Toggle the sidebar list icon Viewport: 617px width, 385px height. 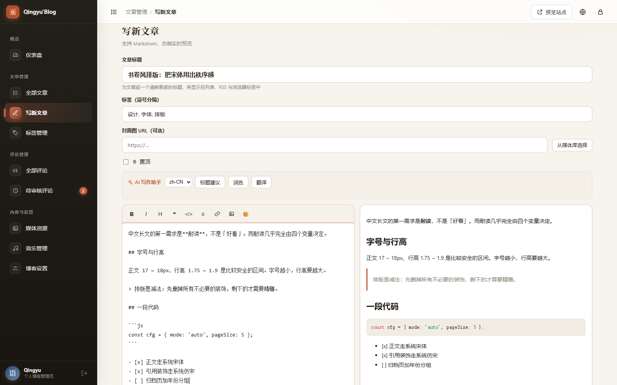click(114, 12)
